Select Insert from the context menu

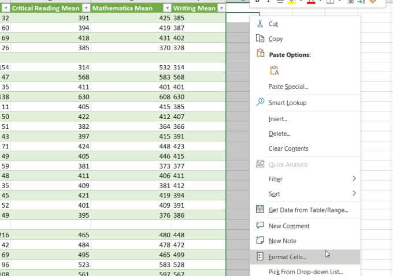tap(278, 119)
